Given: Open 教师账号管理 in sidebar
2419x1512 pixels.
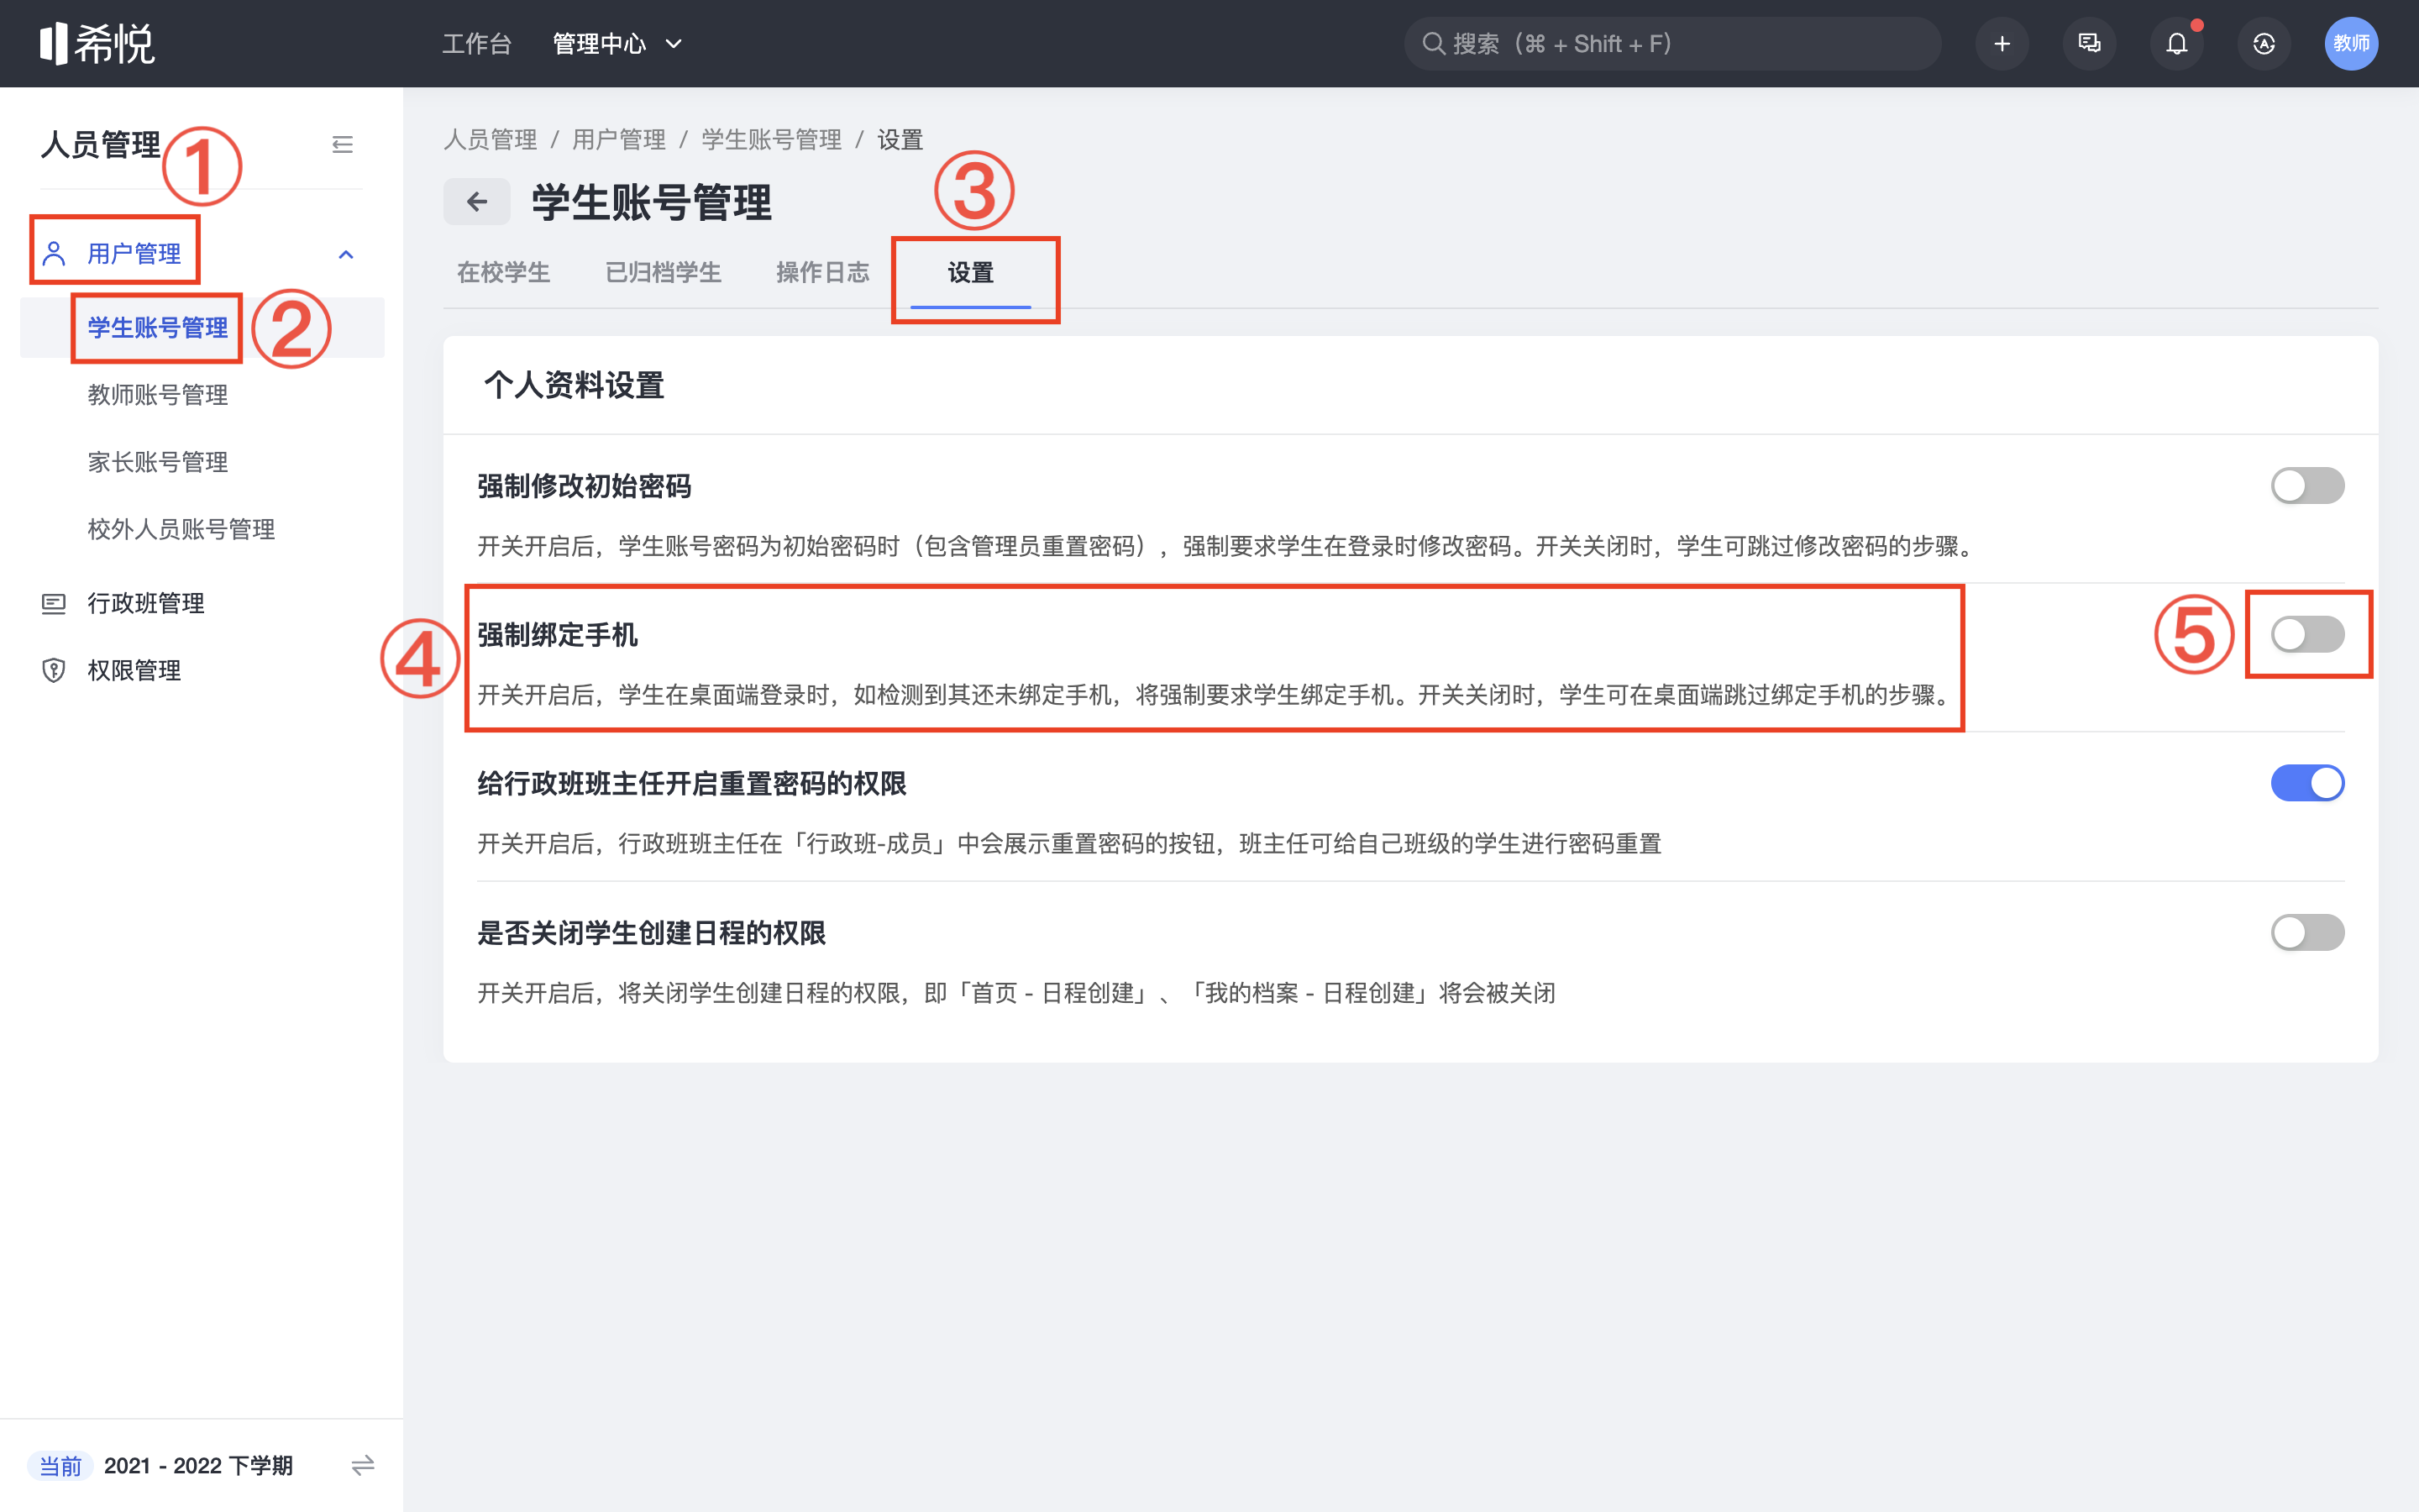Looking at the screenshot, I should (x=158, y=394).
